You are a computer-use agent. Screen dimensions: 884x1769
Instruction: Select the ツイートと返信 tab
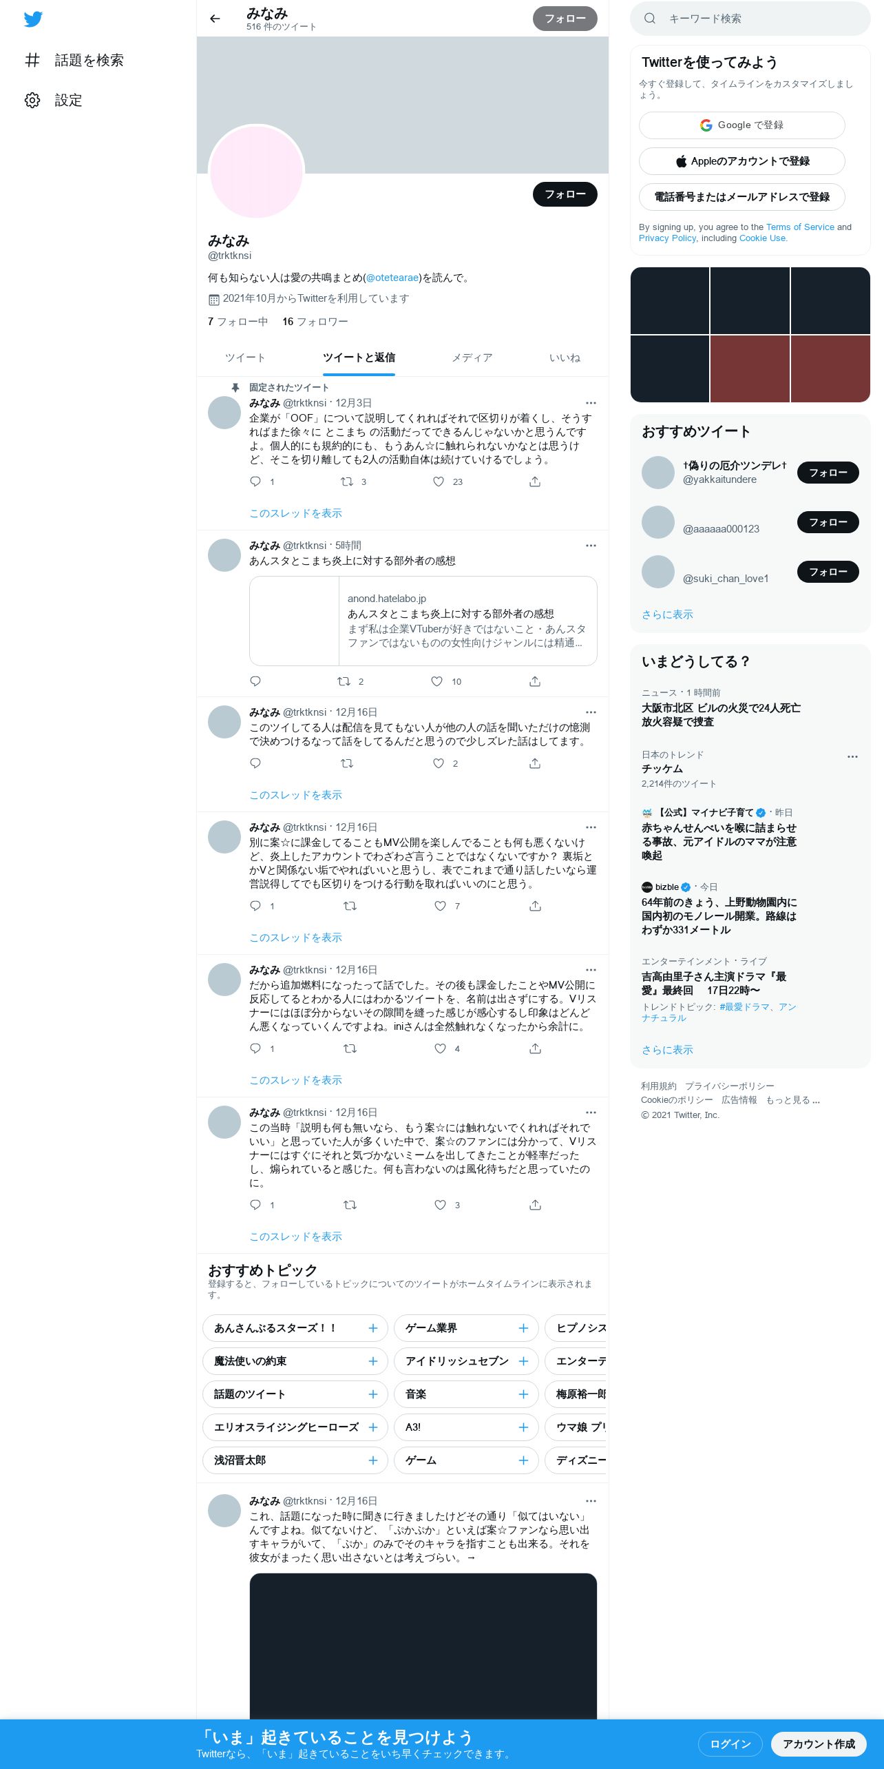point(359,358)
